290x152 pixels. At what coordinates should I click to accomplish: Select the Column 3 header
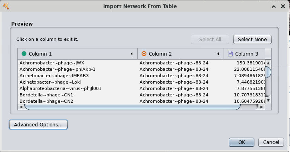click(244, 54)
